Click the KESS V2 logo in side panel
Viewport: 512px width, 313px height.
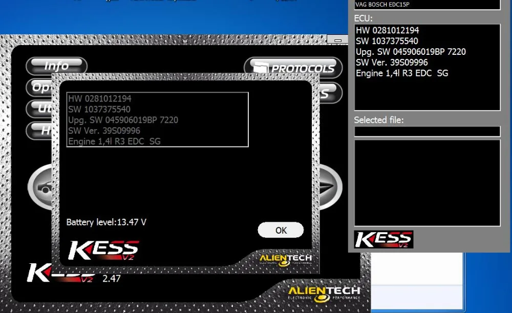pos(383,239)
